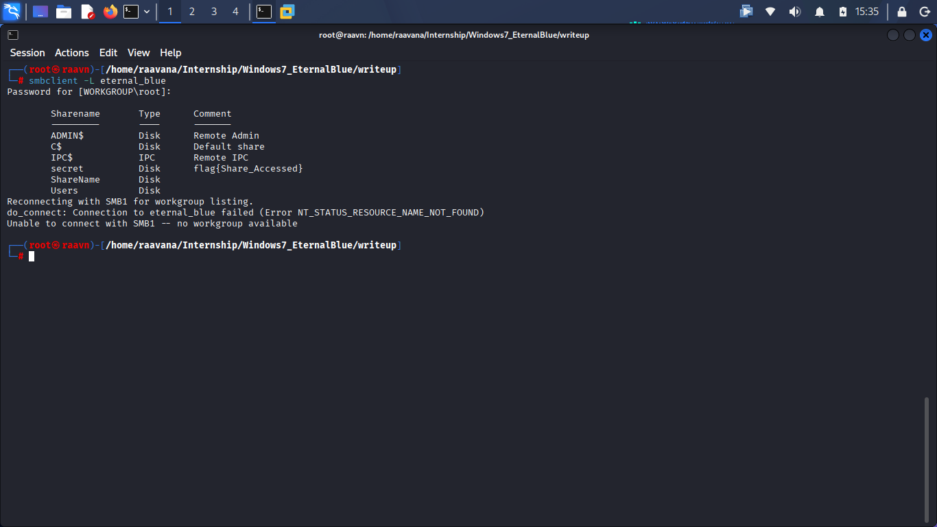937x527 pixels.
Task: Click the 'Remote Admin' comment
Action: point(226,136)
